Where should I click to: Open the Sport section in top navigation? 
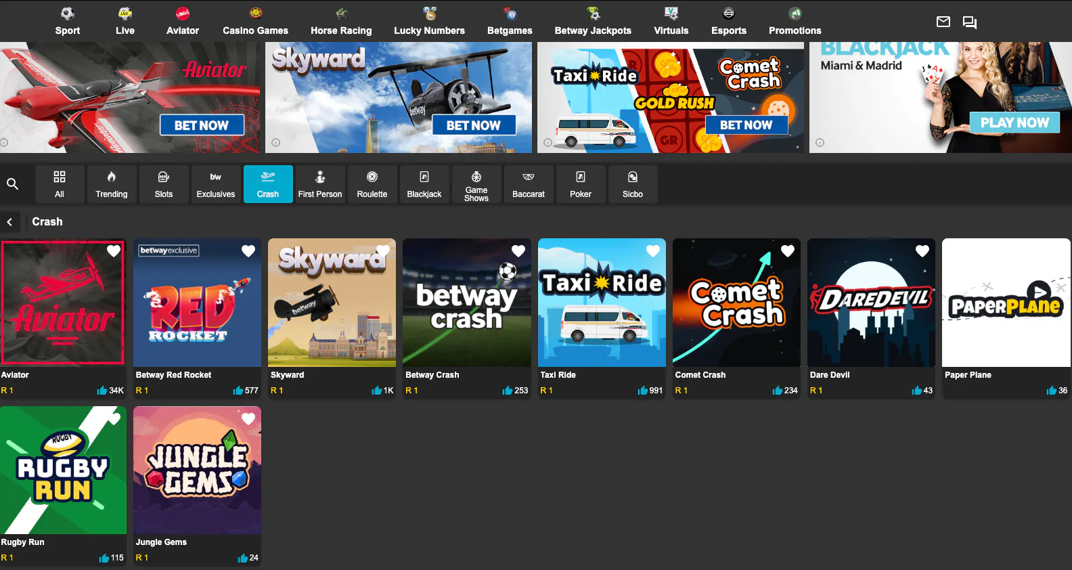point(68,21)
